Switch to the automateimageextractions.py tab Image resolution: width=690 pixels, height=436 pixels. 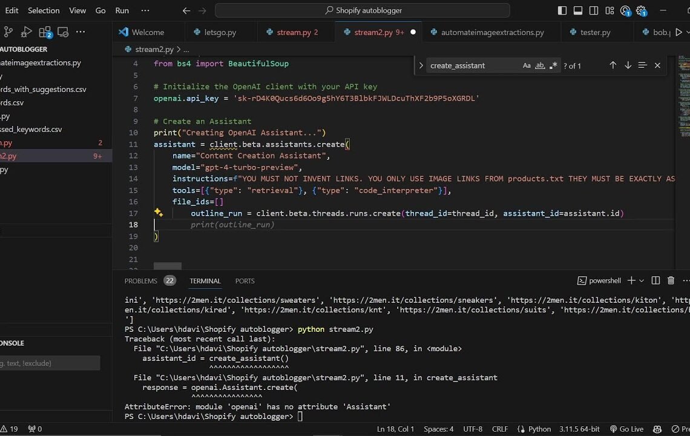[493, 32]
